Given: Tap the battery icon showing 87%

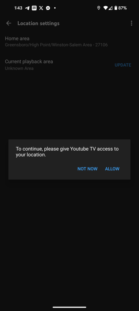Looking at the screenshot, I should (116, 8).
